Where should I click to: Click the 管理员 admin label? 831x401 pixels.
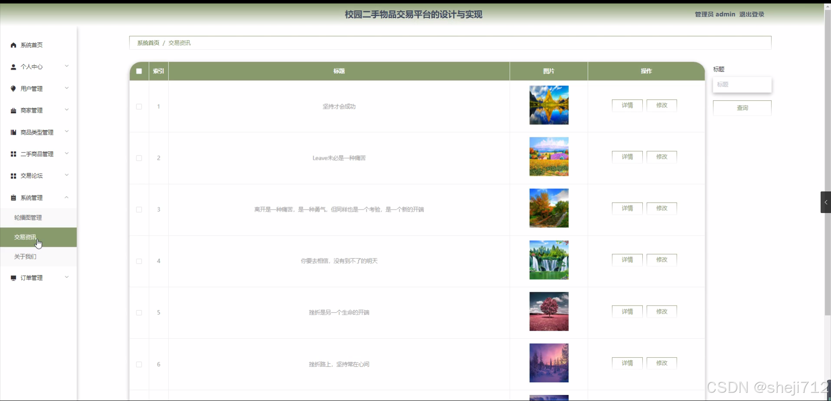(x=715, y=14)
